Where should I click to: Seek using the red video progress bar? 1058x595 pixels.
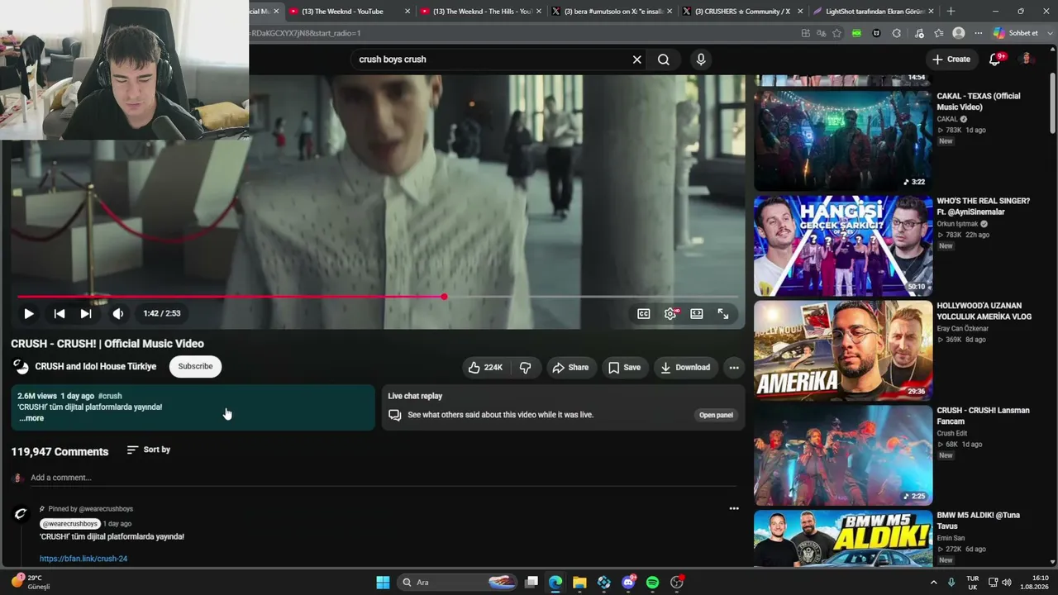(x=378, y=297)
